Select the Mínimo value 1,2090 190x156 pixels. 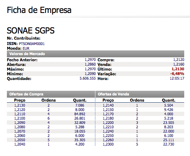pos(90,74)
